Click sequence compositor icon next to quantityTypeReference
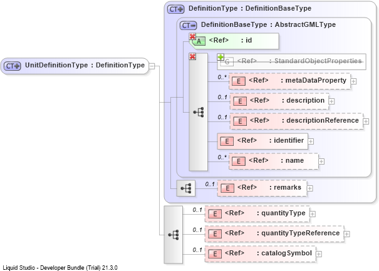This screenshot has height=271, width=379. (x=174, y=235)
